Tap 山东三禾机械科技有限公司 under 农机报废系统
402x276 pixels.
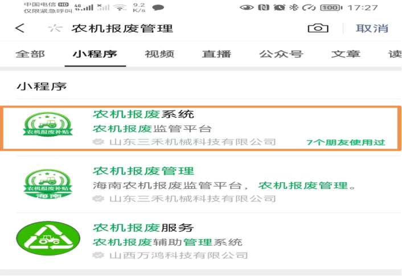(x=192, y=142)
